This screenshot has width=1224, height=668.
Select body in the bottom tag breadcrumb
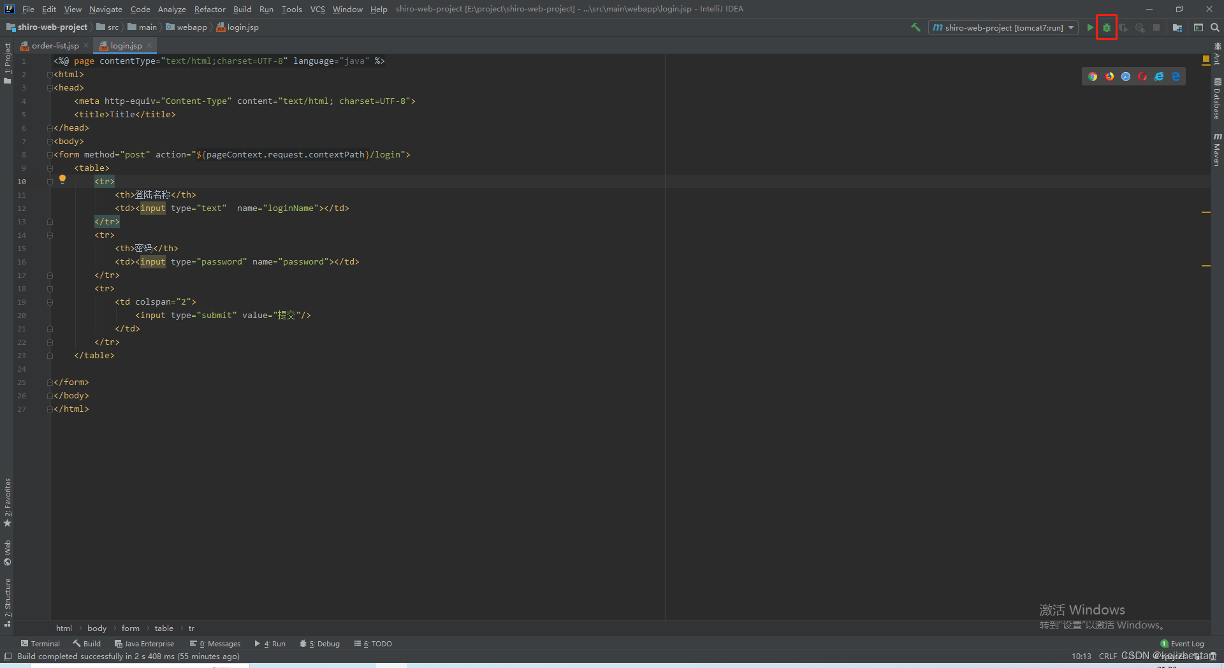tap(97, 628)
